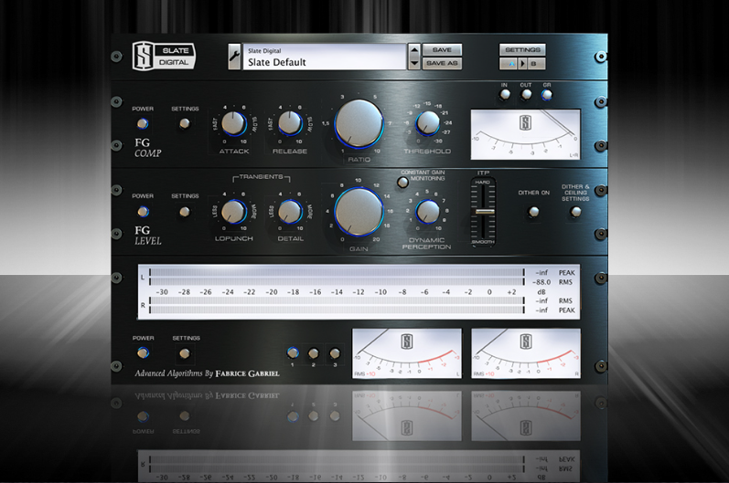Click the Dynamic Perception knob
Viewport: 729px width, 483px height.
coord(427,212)
